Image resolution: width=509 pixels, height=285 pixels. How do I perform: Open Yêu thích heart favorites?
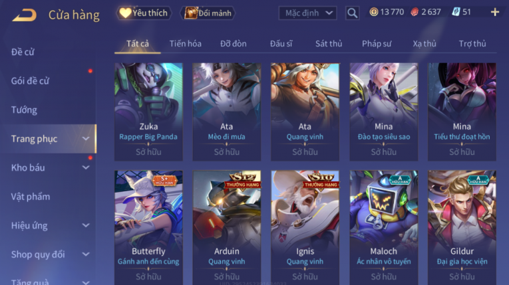point(144,13)
